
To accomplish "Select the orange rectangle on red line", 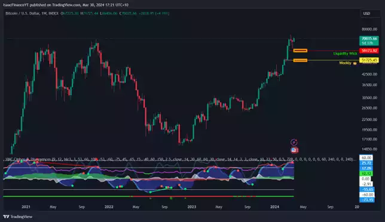I will click(x=300, y=51).
